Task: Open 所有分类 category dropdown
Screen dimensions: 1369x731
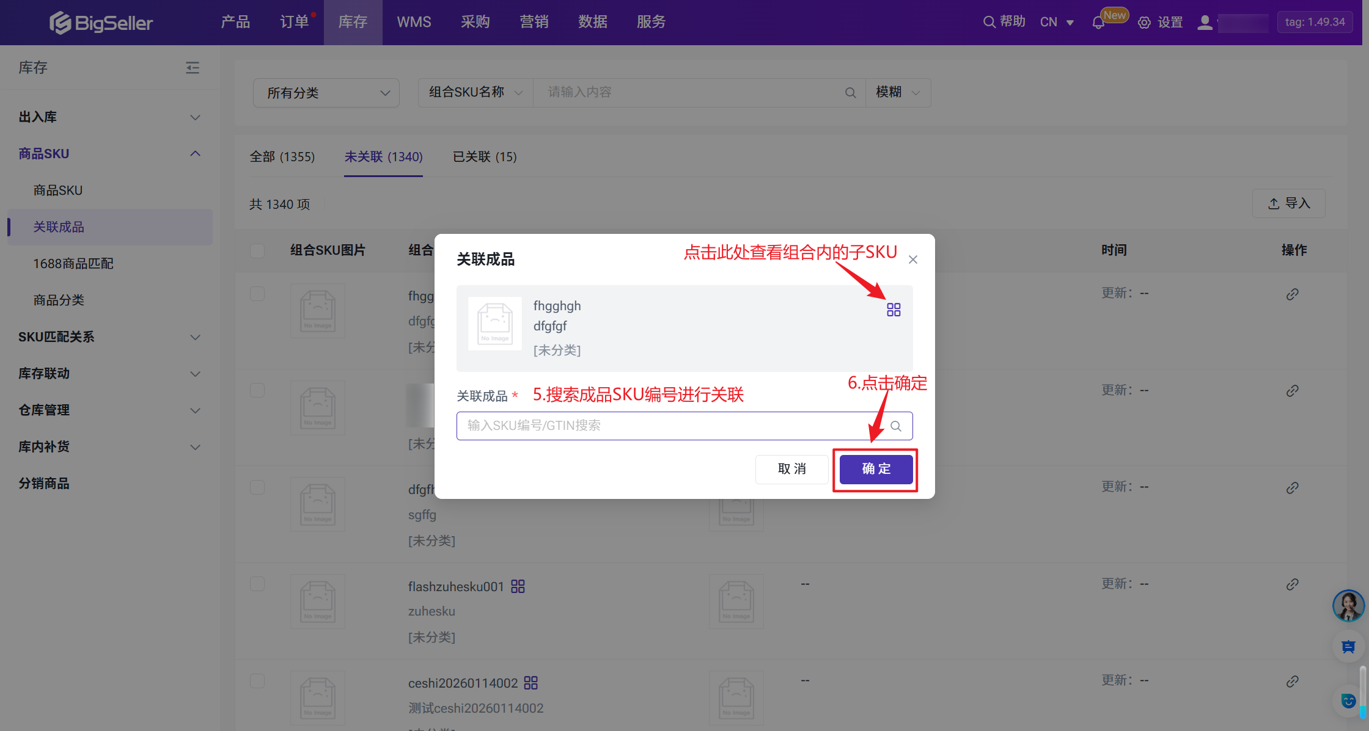Action: (326, 93)
